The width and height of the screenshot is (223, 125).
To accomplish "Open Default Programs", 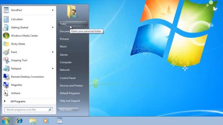I will (70, 93).
